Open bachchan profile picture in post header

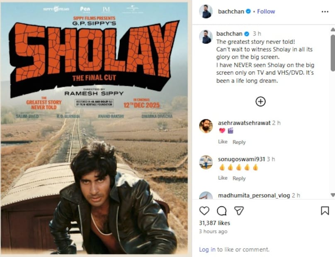coord(206,11)
